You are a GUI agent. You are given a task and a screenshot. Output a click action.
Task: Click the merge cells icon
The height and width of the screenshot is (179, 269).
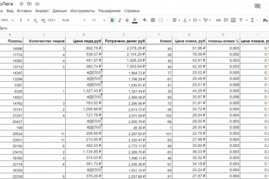[161, 21]
